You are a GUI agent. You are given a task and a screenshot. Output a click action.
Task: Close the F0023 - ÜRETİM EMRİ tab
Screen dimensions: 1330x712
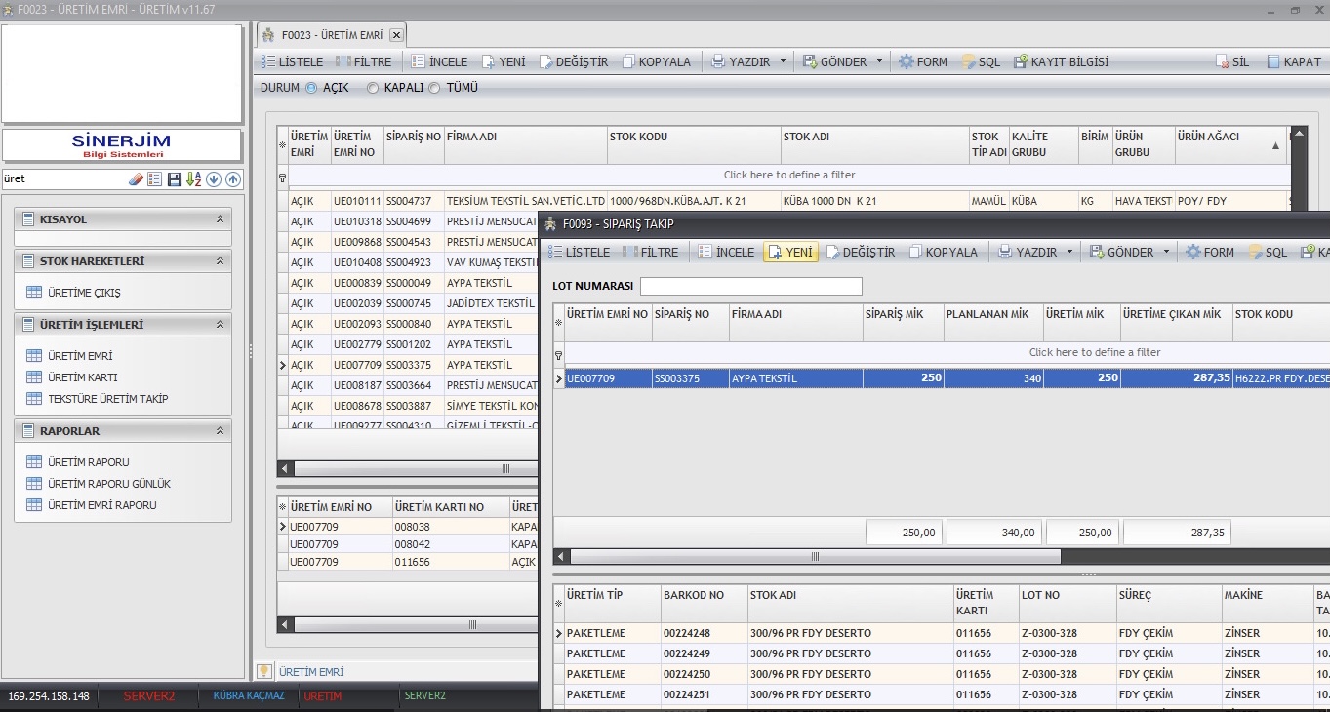(x=396, y=34)
